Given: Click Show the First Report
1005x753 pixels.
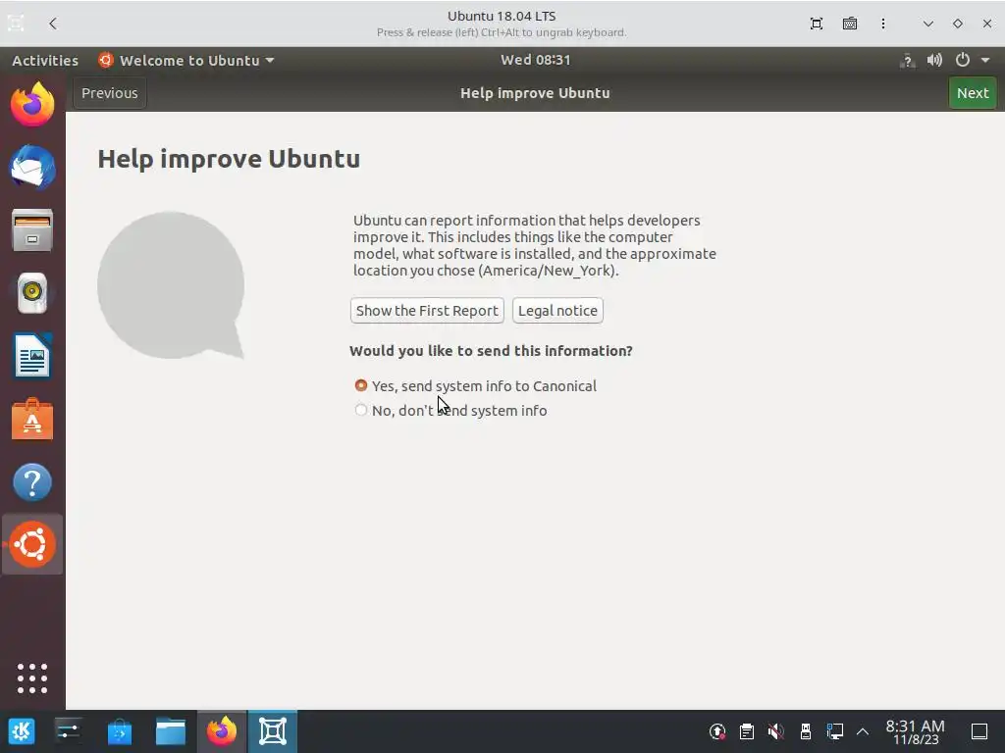Looking at the screenshot, I should click(x=427, y=311).
